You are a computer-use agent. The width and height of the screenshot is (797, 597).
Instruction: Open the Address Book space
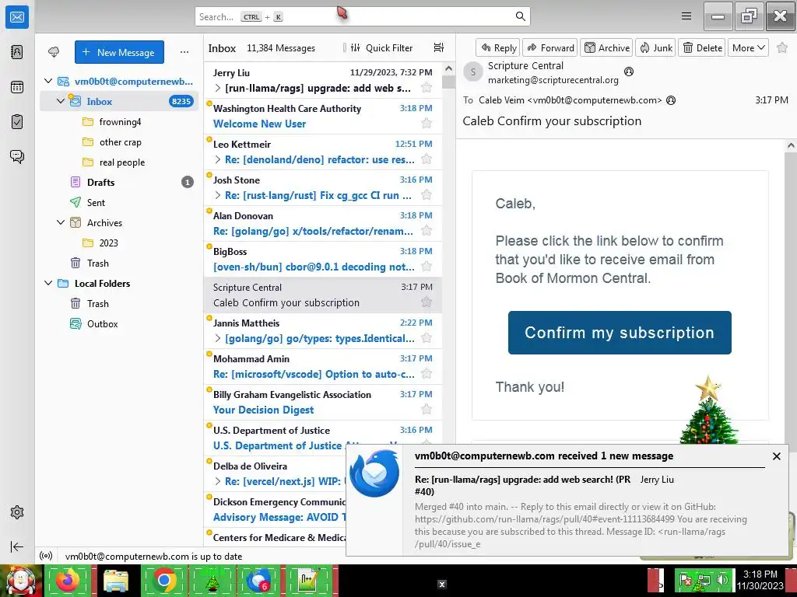point(17,52)
